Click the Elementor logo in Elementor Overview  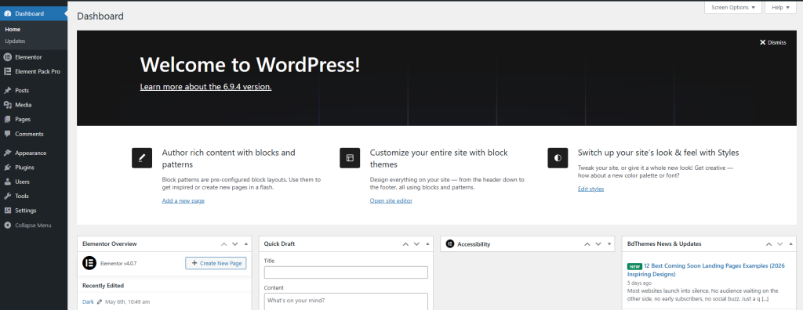(x=89, y=263)
